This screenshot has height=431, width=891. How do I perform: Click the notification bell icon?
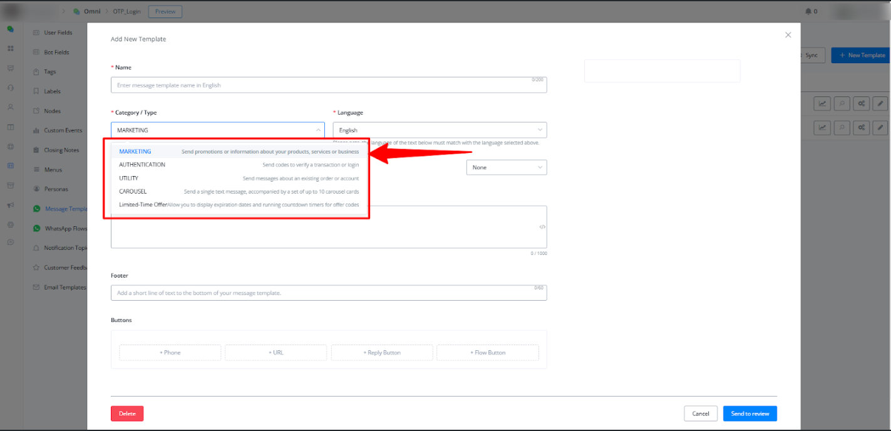pyautogui.click(x=808, y=11)
